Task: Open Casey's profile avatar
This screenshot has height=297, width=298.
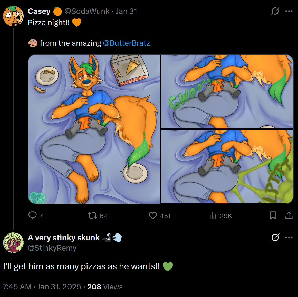Action: [x=13, y=16]
